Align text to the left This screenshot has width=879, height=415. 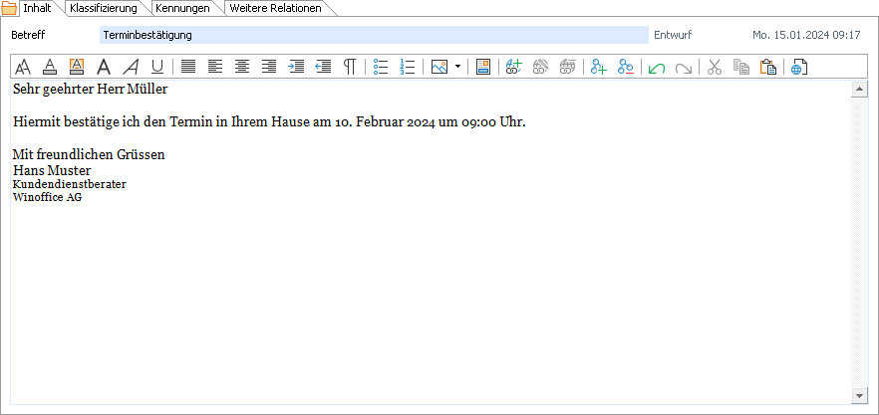tap(215, 68)
